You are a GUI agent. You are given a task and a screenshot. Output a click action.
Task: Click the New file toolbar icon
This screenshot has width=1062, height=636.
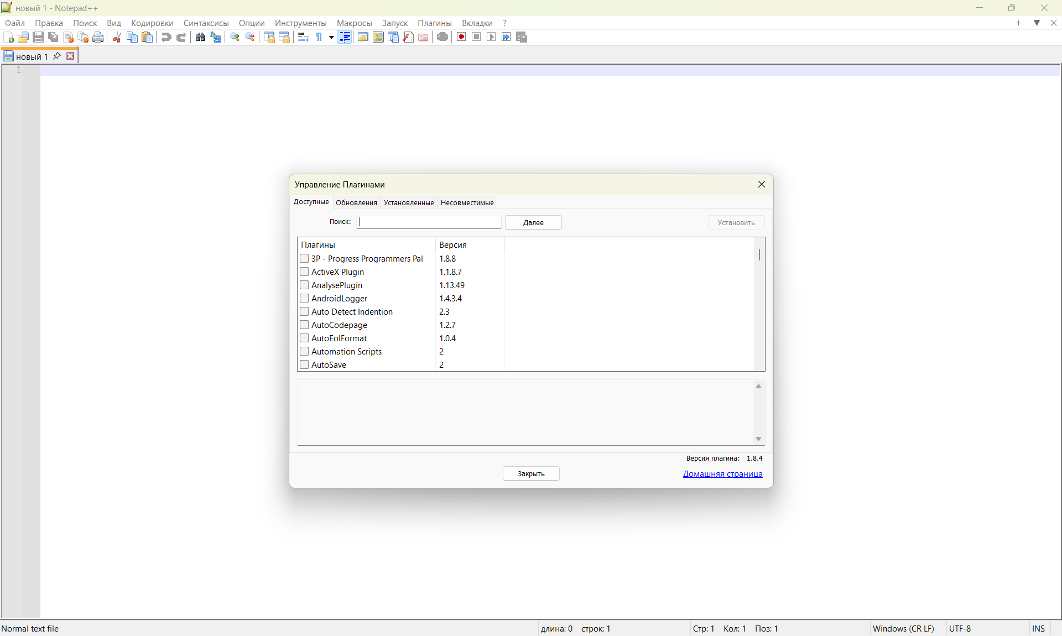click(x=9, y=37)
